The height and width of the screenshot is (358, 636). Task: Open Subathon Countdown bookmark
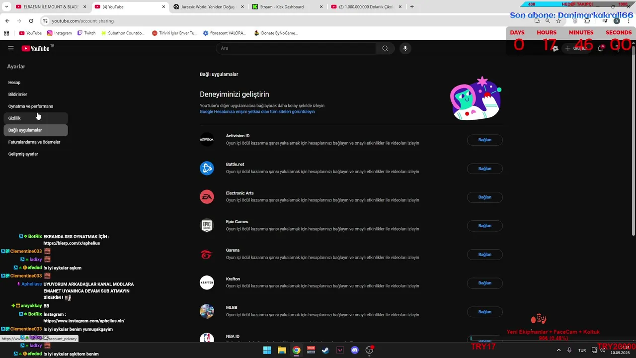123,33
